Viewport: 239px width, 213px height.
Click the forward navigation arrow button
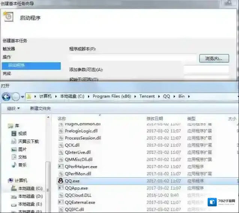point(16,97)
